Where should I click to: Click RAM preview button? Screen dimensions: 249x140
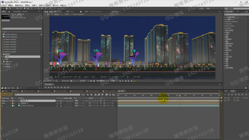coord(68,87)
